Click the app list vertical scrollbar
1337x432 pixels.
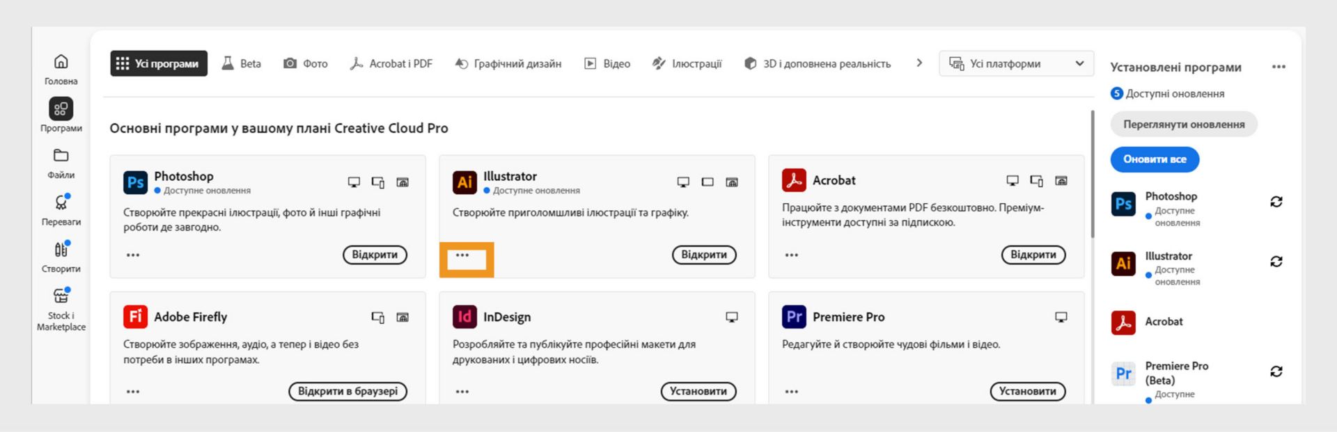[x=1092, y=174]
